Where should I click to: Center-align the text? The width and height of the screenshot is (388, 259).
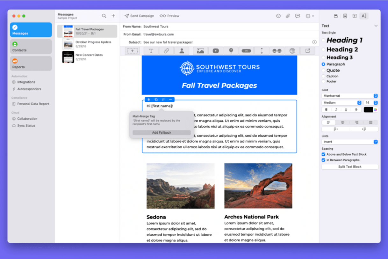point(342,122)
